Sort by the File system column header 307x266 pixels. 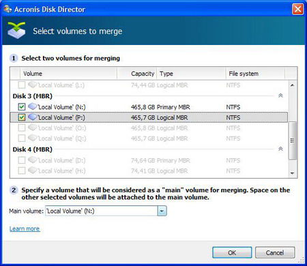(x=255, y=74)
